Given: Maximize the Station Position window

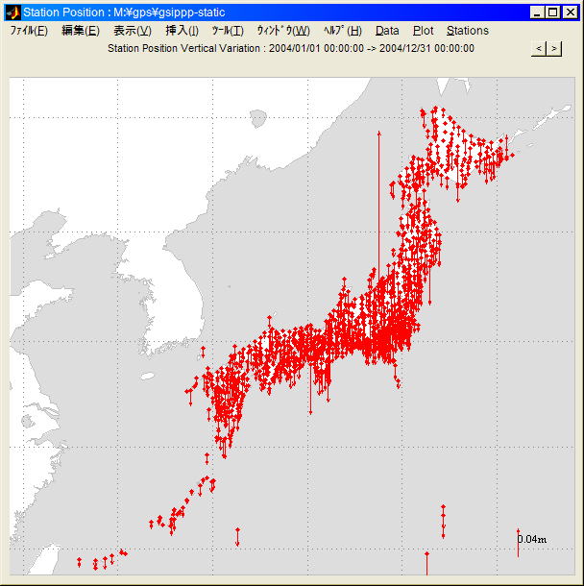Looking at the screenshot, I should pos(552,12).
